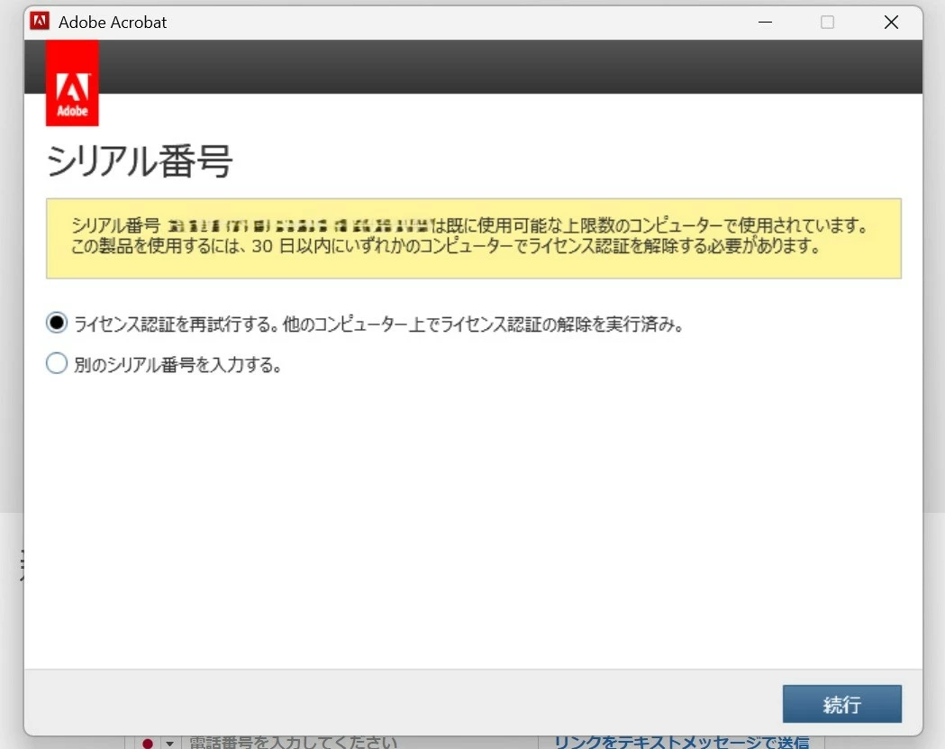The height and width of the screenshot is (749, 945).
Task: Click the Adobe Acrobat window title text
Action: [113, 23]
